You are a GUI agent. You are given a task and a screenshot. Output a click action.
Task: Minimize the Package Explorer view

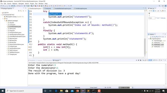tap(24, 8)
